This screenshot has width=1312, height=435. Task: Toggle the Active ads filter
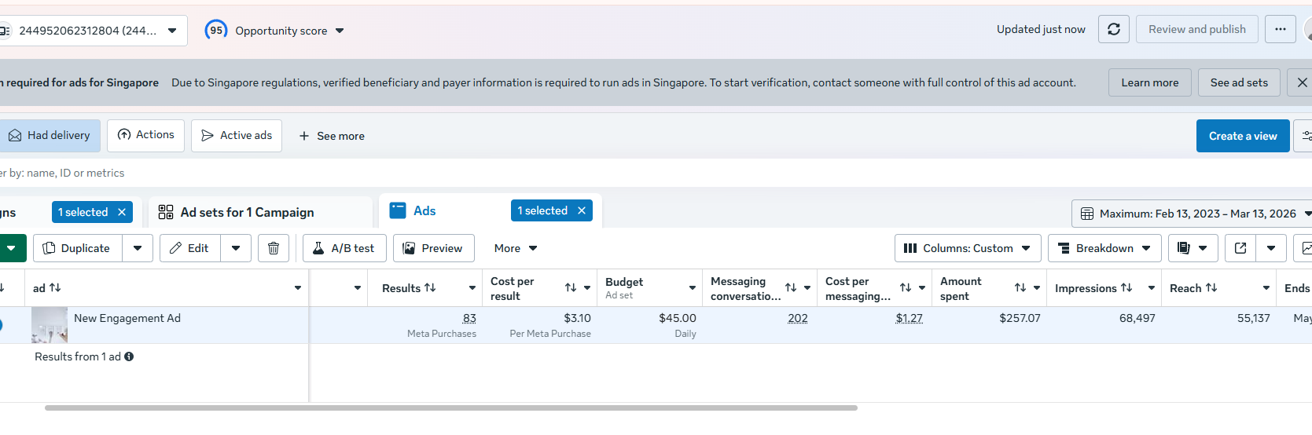(x=237, y=136)
